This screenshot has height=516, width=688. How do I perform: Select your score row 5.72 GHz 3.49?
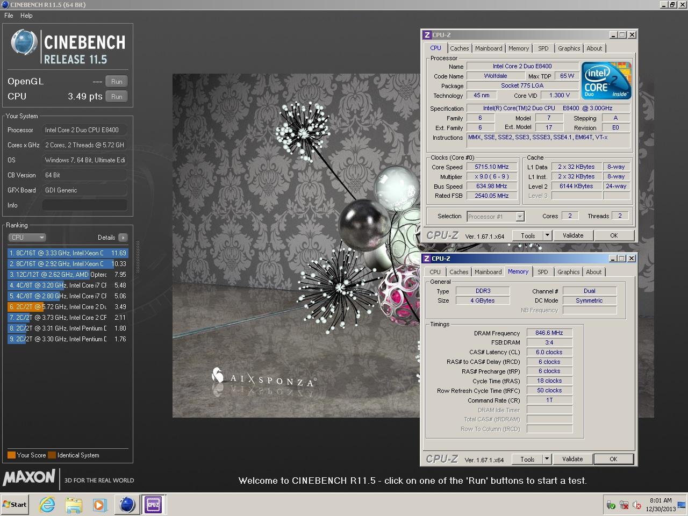pyautogui.click(x=68, y=307)
